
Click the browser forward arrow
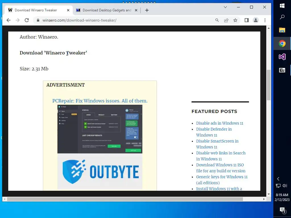[x=18, y=20]
